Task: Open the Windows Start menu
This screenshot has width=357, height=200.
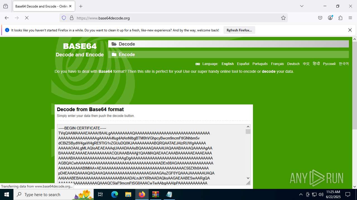Action: (x=7, y=194)
